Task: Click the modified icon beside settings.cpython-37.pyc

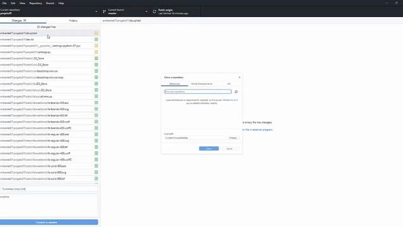Action: click(x=96, y=45)
